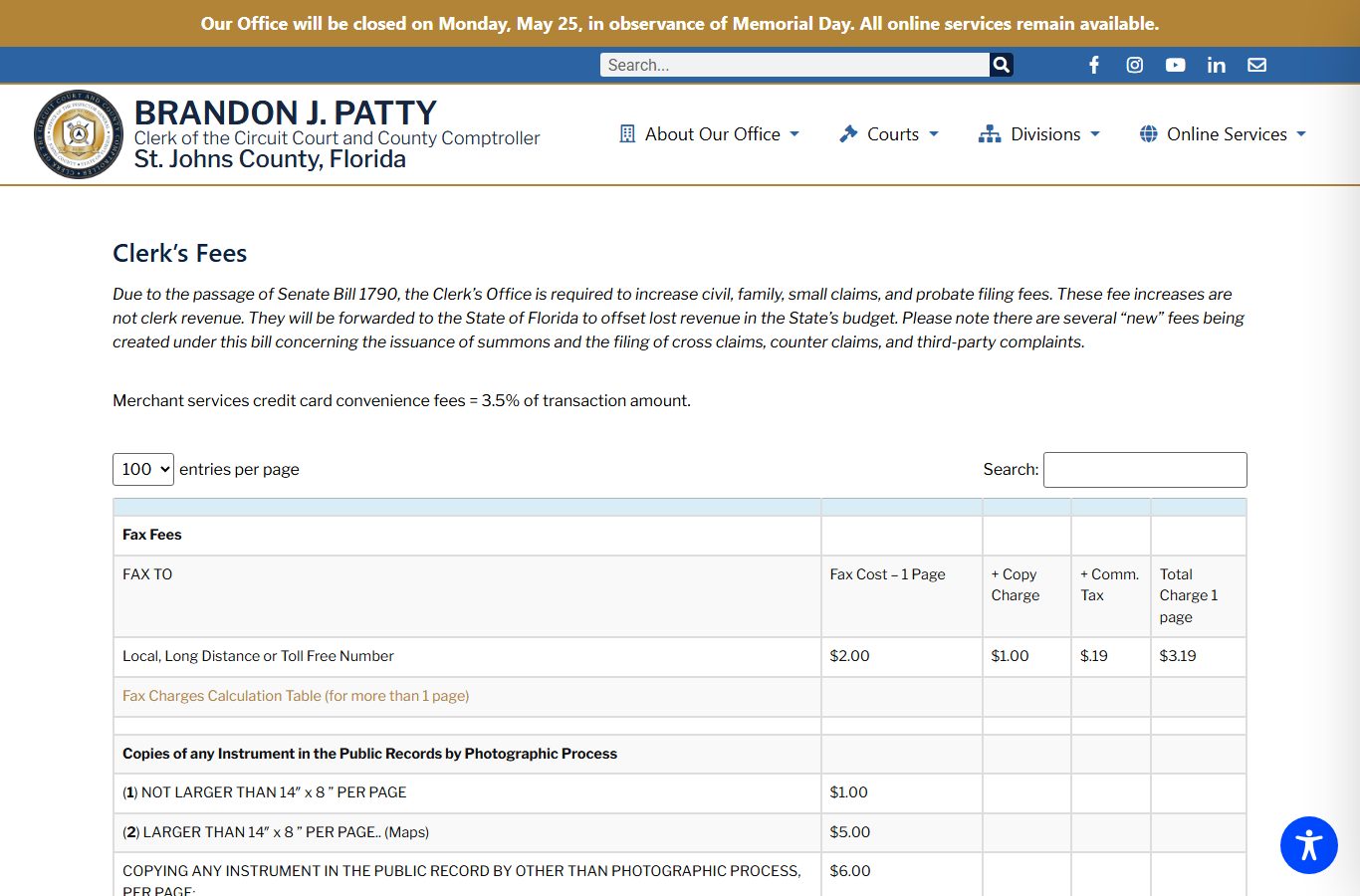Click the building icon beside About Our Office
The image size is (1360, 896).
(x=627, y=133)
